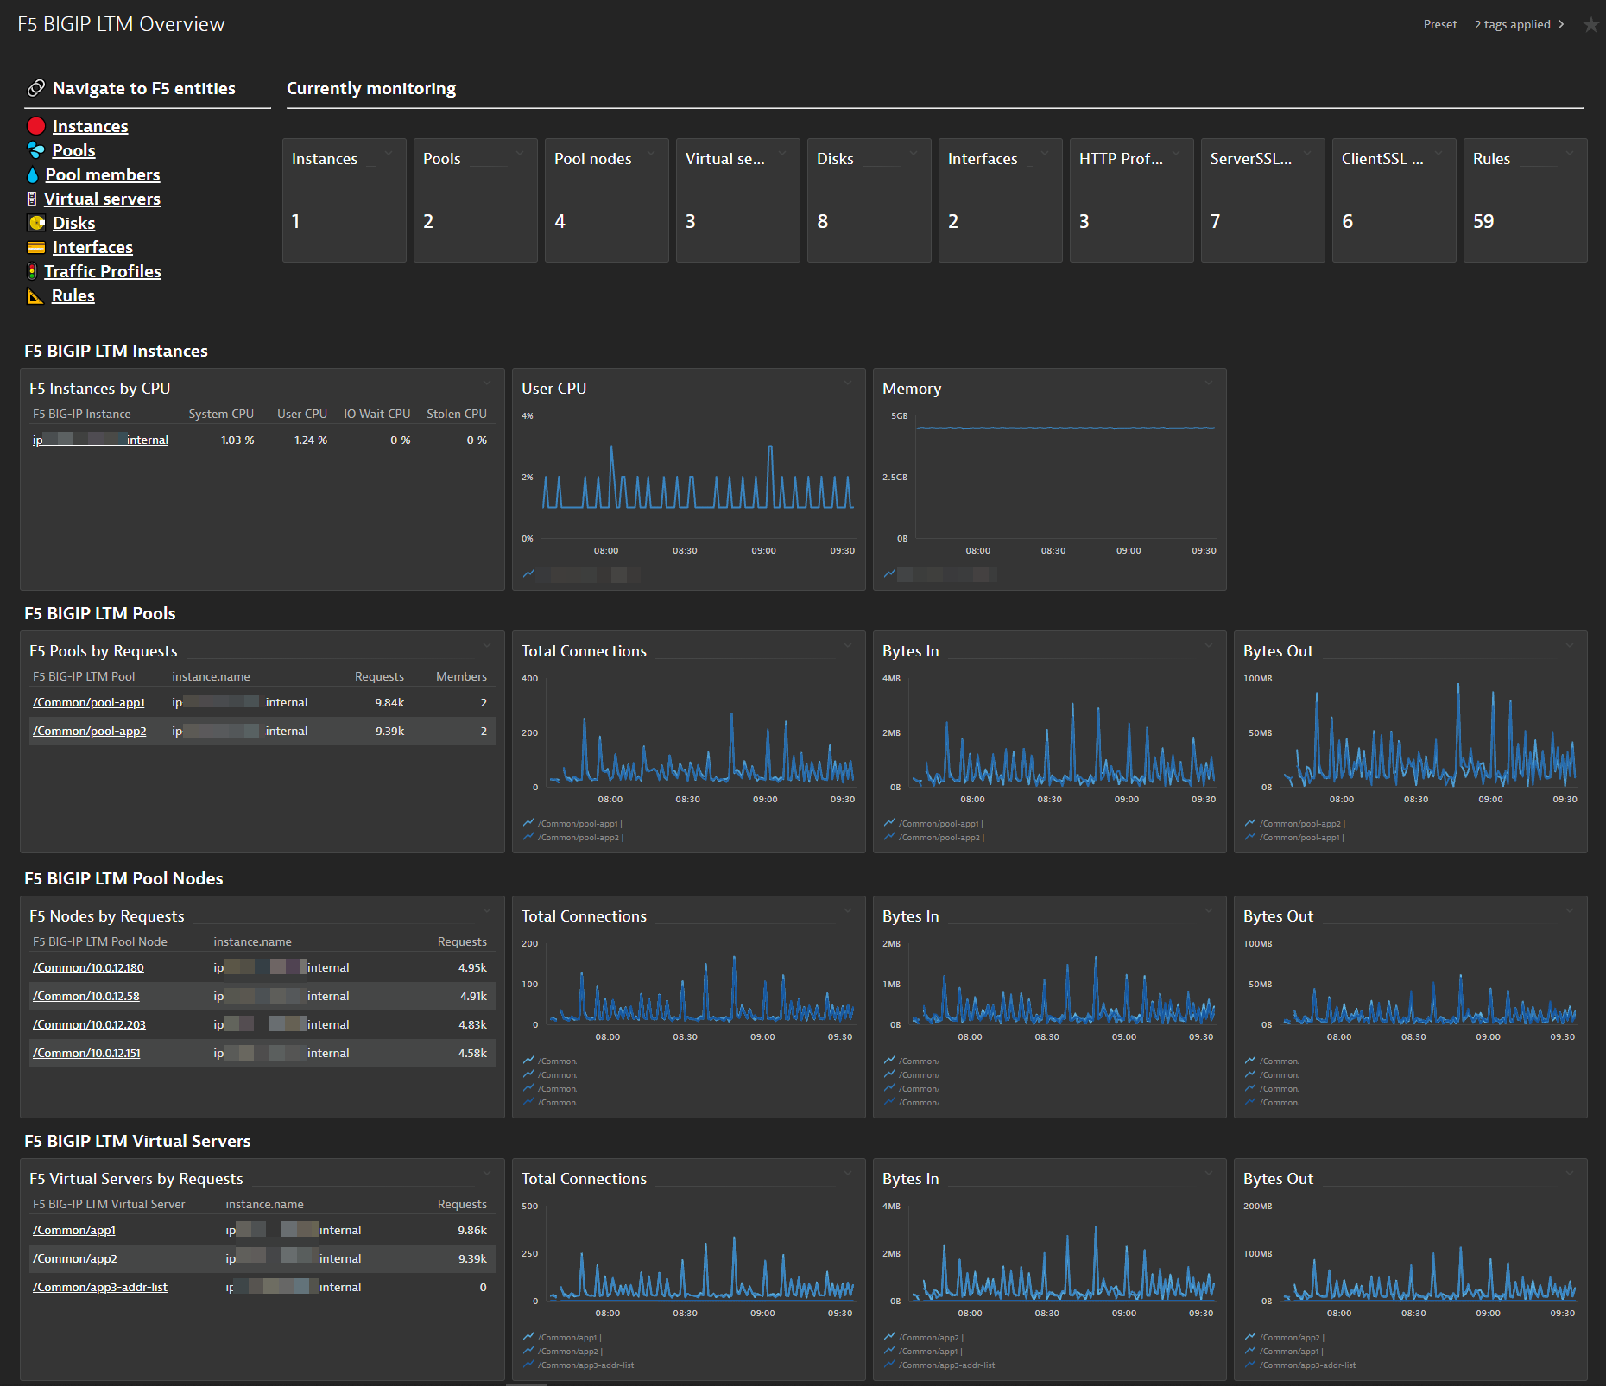Image resolution: width=1606 pixels, height=1387 pixels.
Task: Open the Pools link
Action: click(x=73, y=150)
